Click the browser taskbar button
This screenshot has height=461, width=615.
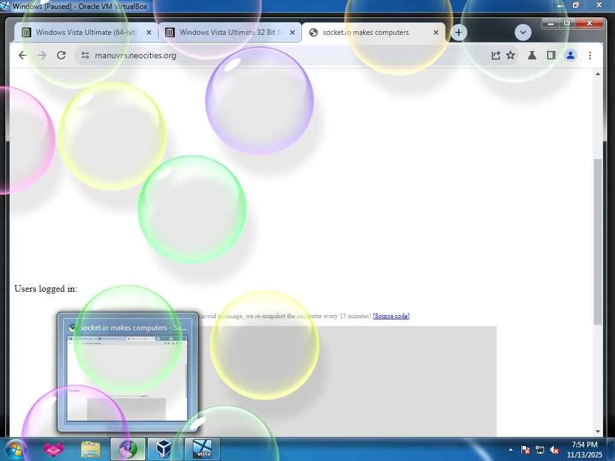click(127, 449)
